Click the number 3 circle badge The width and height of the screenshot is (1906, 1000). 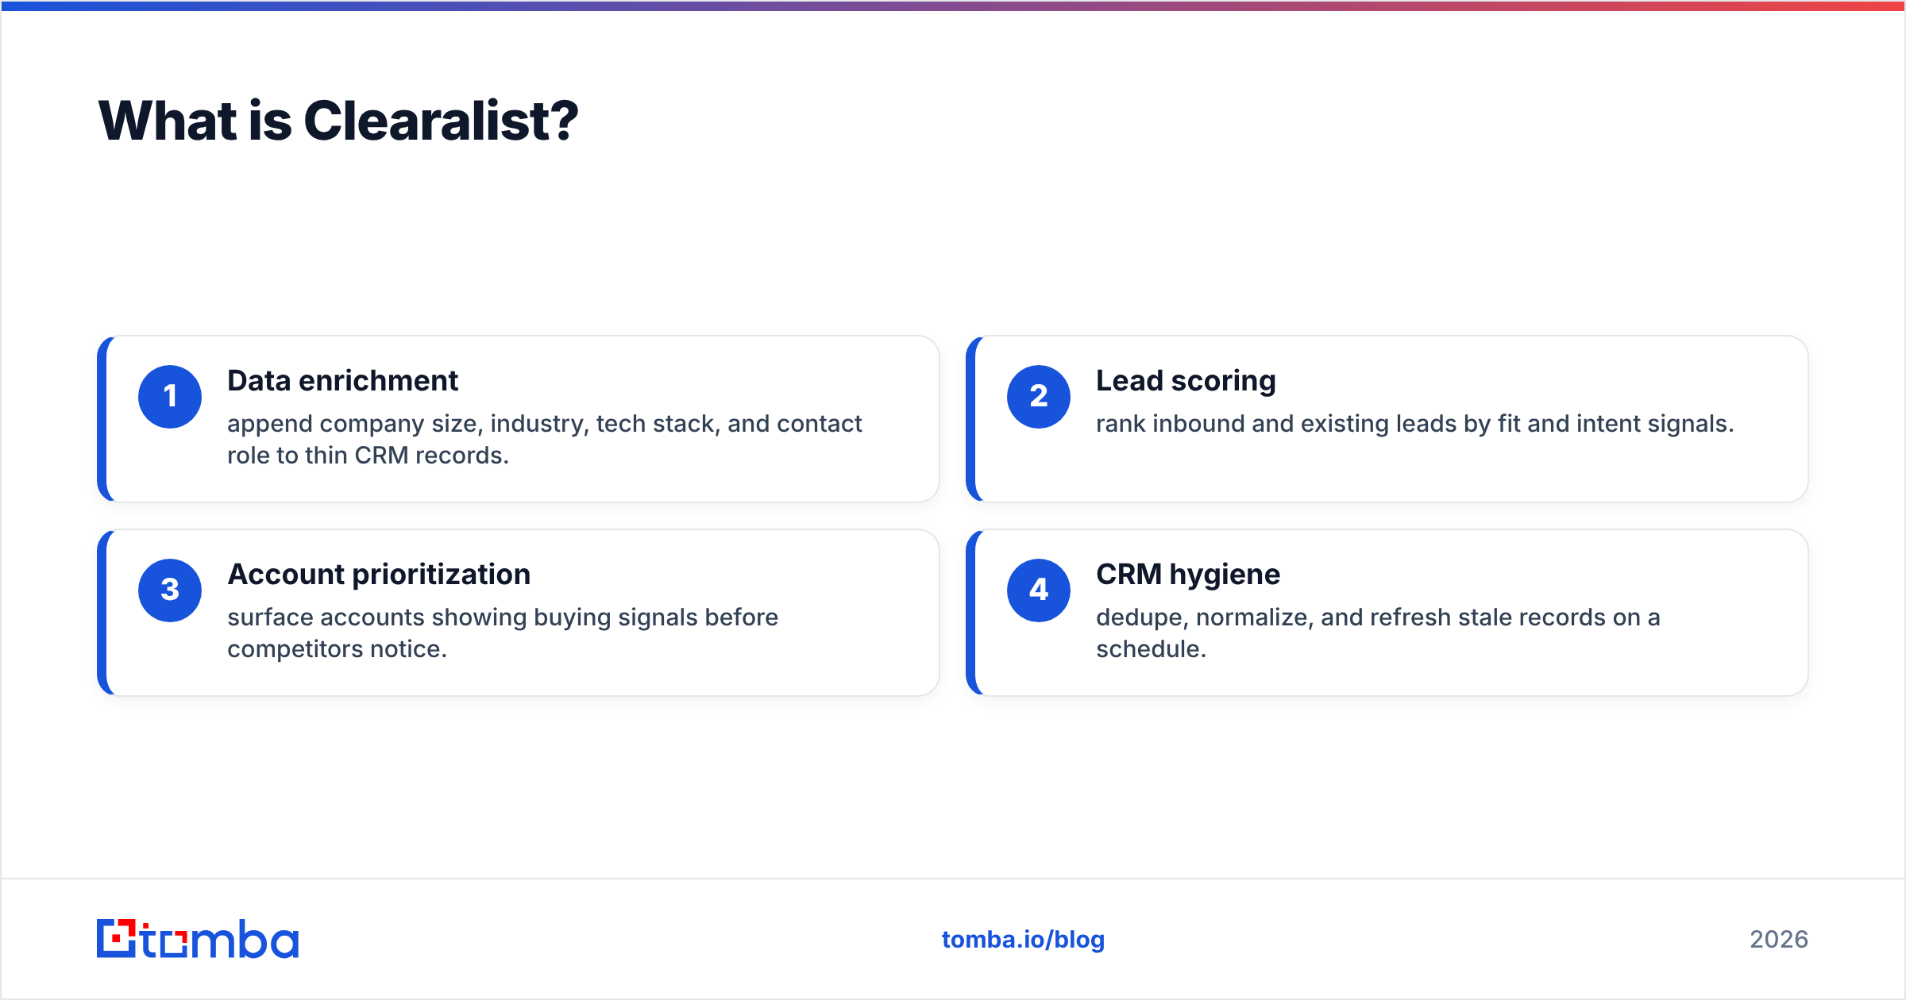(x=170, y=590)
